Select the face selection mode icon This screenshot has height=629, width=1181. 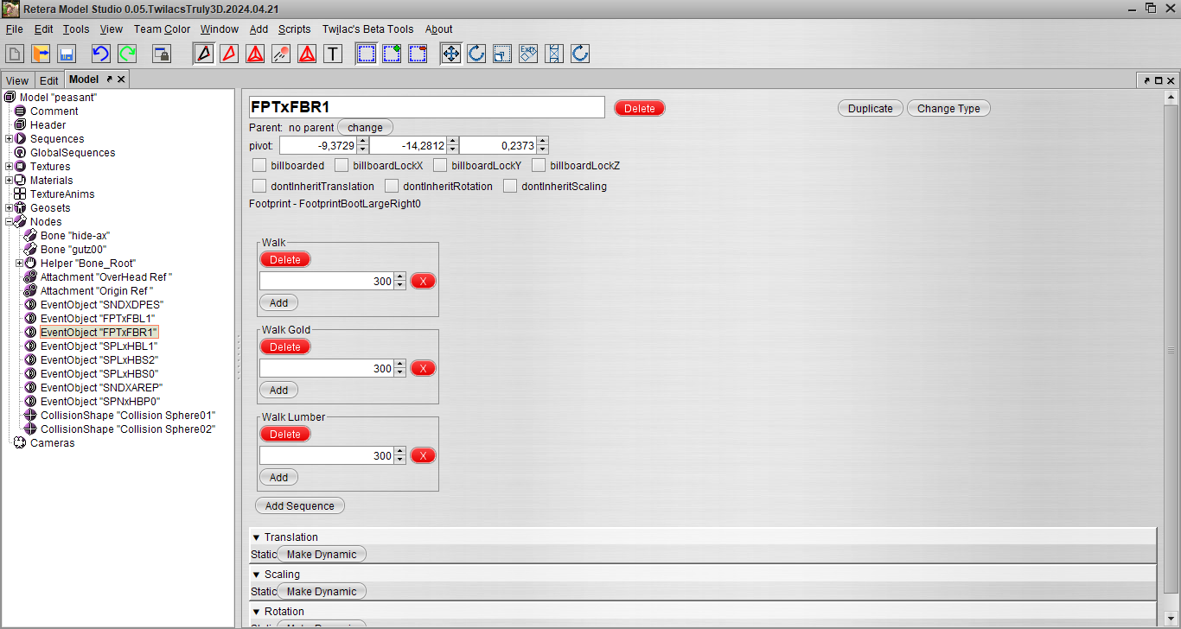[x=229, y=54]
